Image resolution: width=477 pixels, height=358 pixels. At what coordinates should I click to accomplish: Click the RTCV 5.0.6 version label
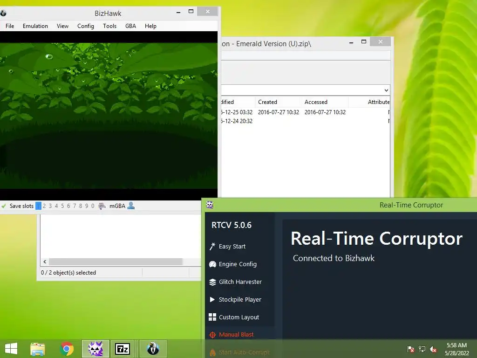tap(232, 225)
